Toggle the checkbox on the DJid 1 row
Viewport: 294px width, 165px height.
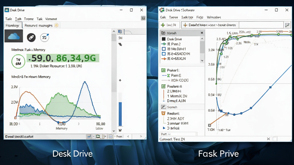pos(164,49)
